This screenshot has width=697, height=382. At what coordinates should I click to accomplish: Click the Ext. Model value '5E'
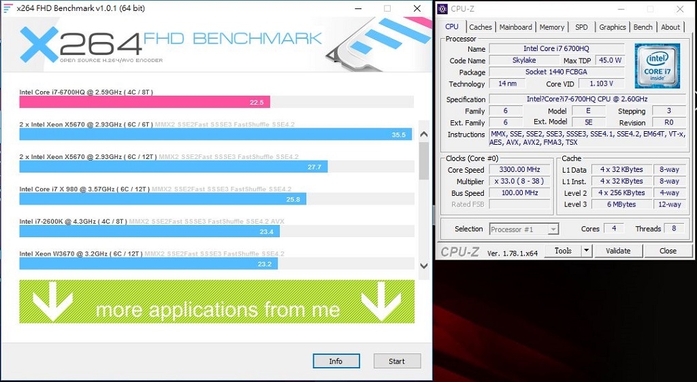tap(589, 122)
